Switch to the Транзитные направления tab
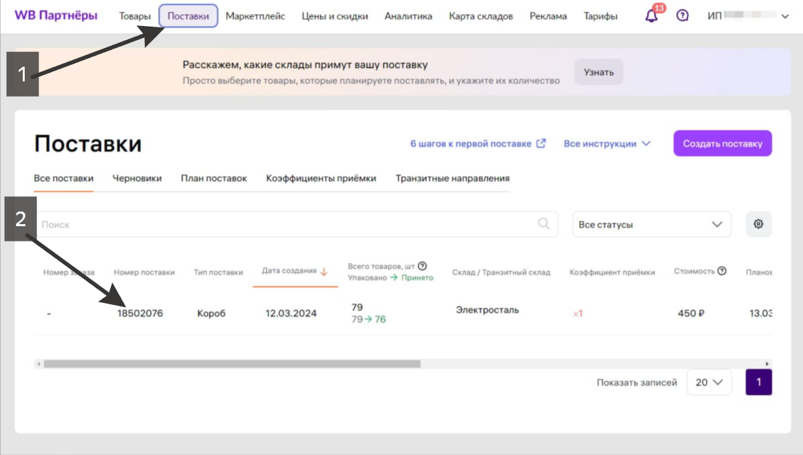This screenshot has height=455, width=803. coord(452,178)
